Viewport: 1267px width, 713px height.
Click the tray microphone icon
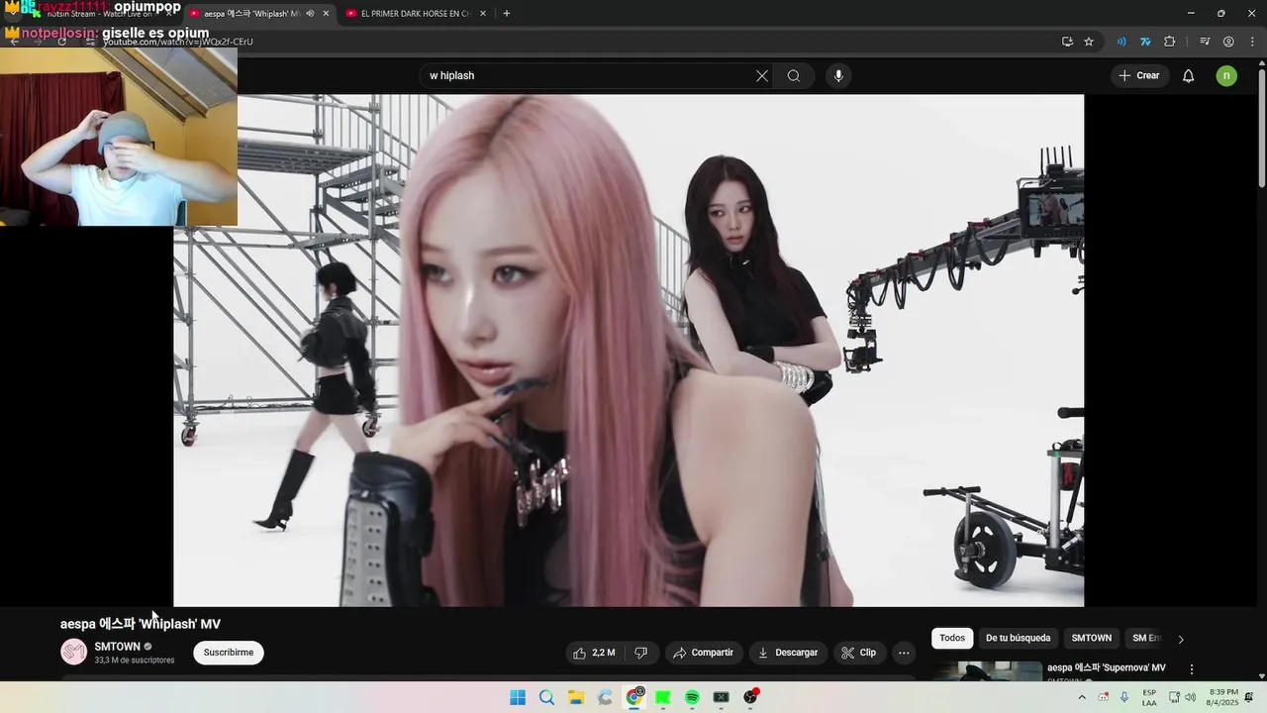[x=1125, y=697]
